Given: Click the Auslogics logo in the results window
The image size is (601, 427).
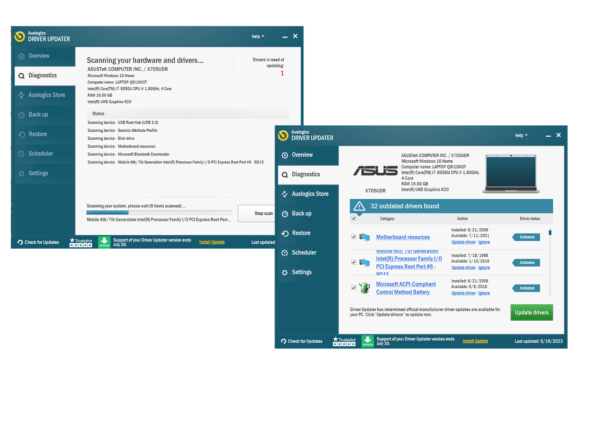Looking at the screenshot, I should 283,135.
